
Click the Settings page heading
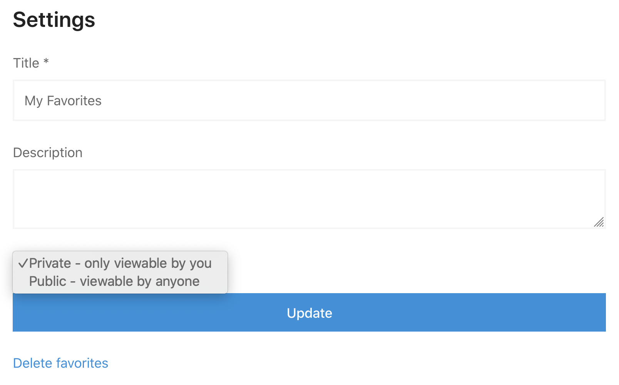click(x=54, y=20)
